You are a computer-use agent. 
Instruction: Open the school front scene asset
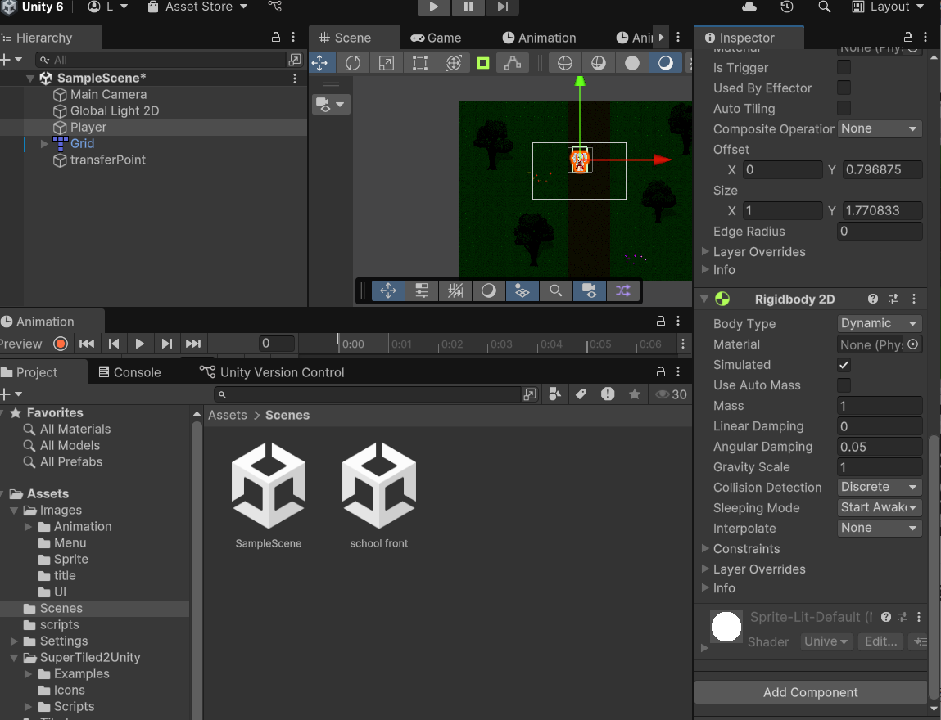coord(378,494)
